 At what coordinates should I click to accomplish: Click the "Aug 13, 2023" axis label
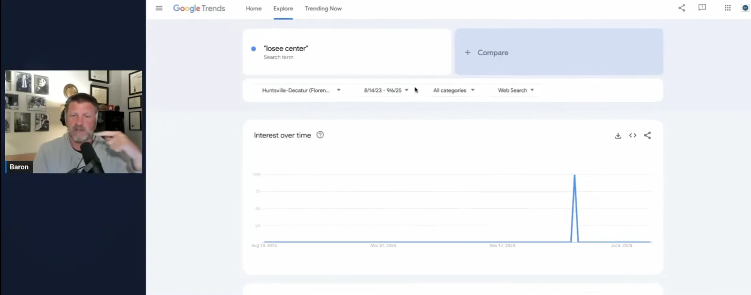point(264,246)
